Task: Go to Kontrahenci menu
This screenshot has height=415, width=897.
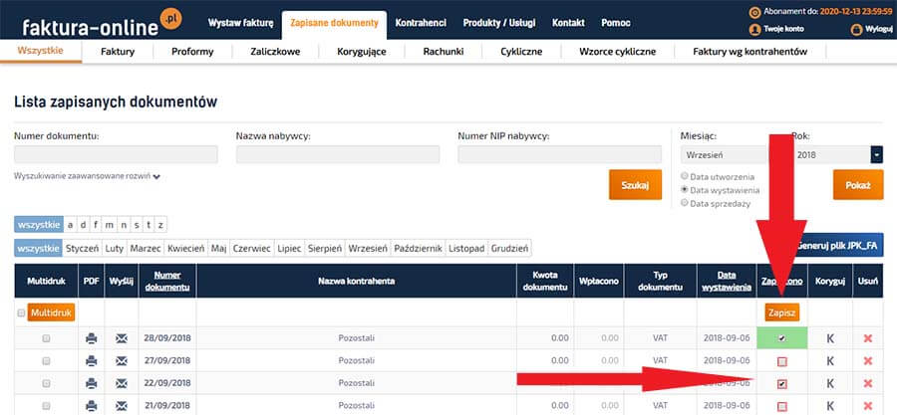Action: coord(421,23)
